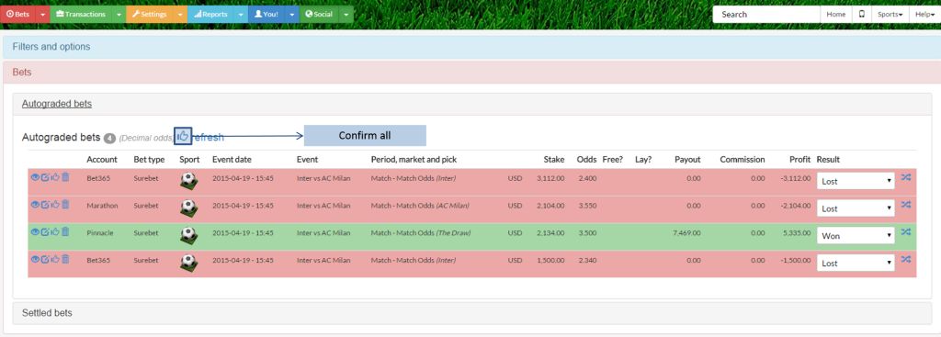
Task: Click the confirm all thumbs-up icon
Action: [x=183, y=136]
